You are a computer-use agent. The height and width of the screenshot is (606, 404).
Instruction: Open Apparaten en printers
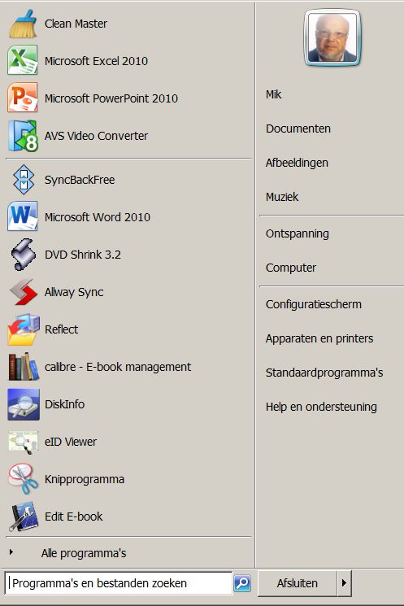pyautogui.click(x=319, y=338)
